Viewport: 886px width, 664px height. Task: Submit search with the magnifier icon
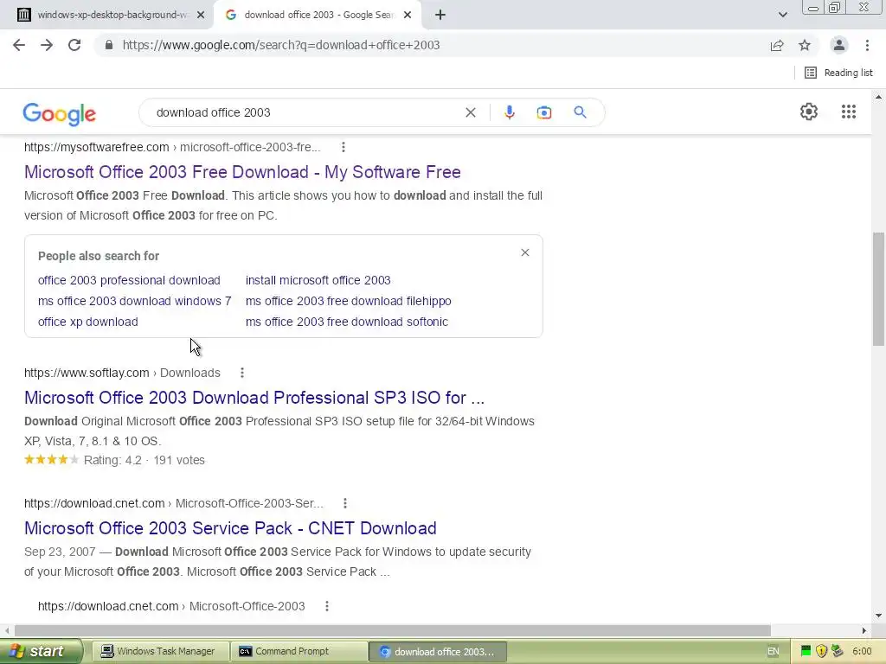pyautogui.click(x=580, y=112)
